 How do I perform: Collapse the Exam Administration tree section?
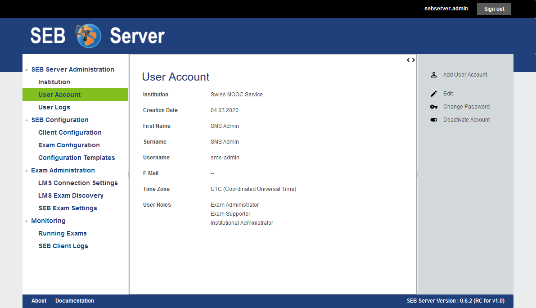[27, 171]
